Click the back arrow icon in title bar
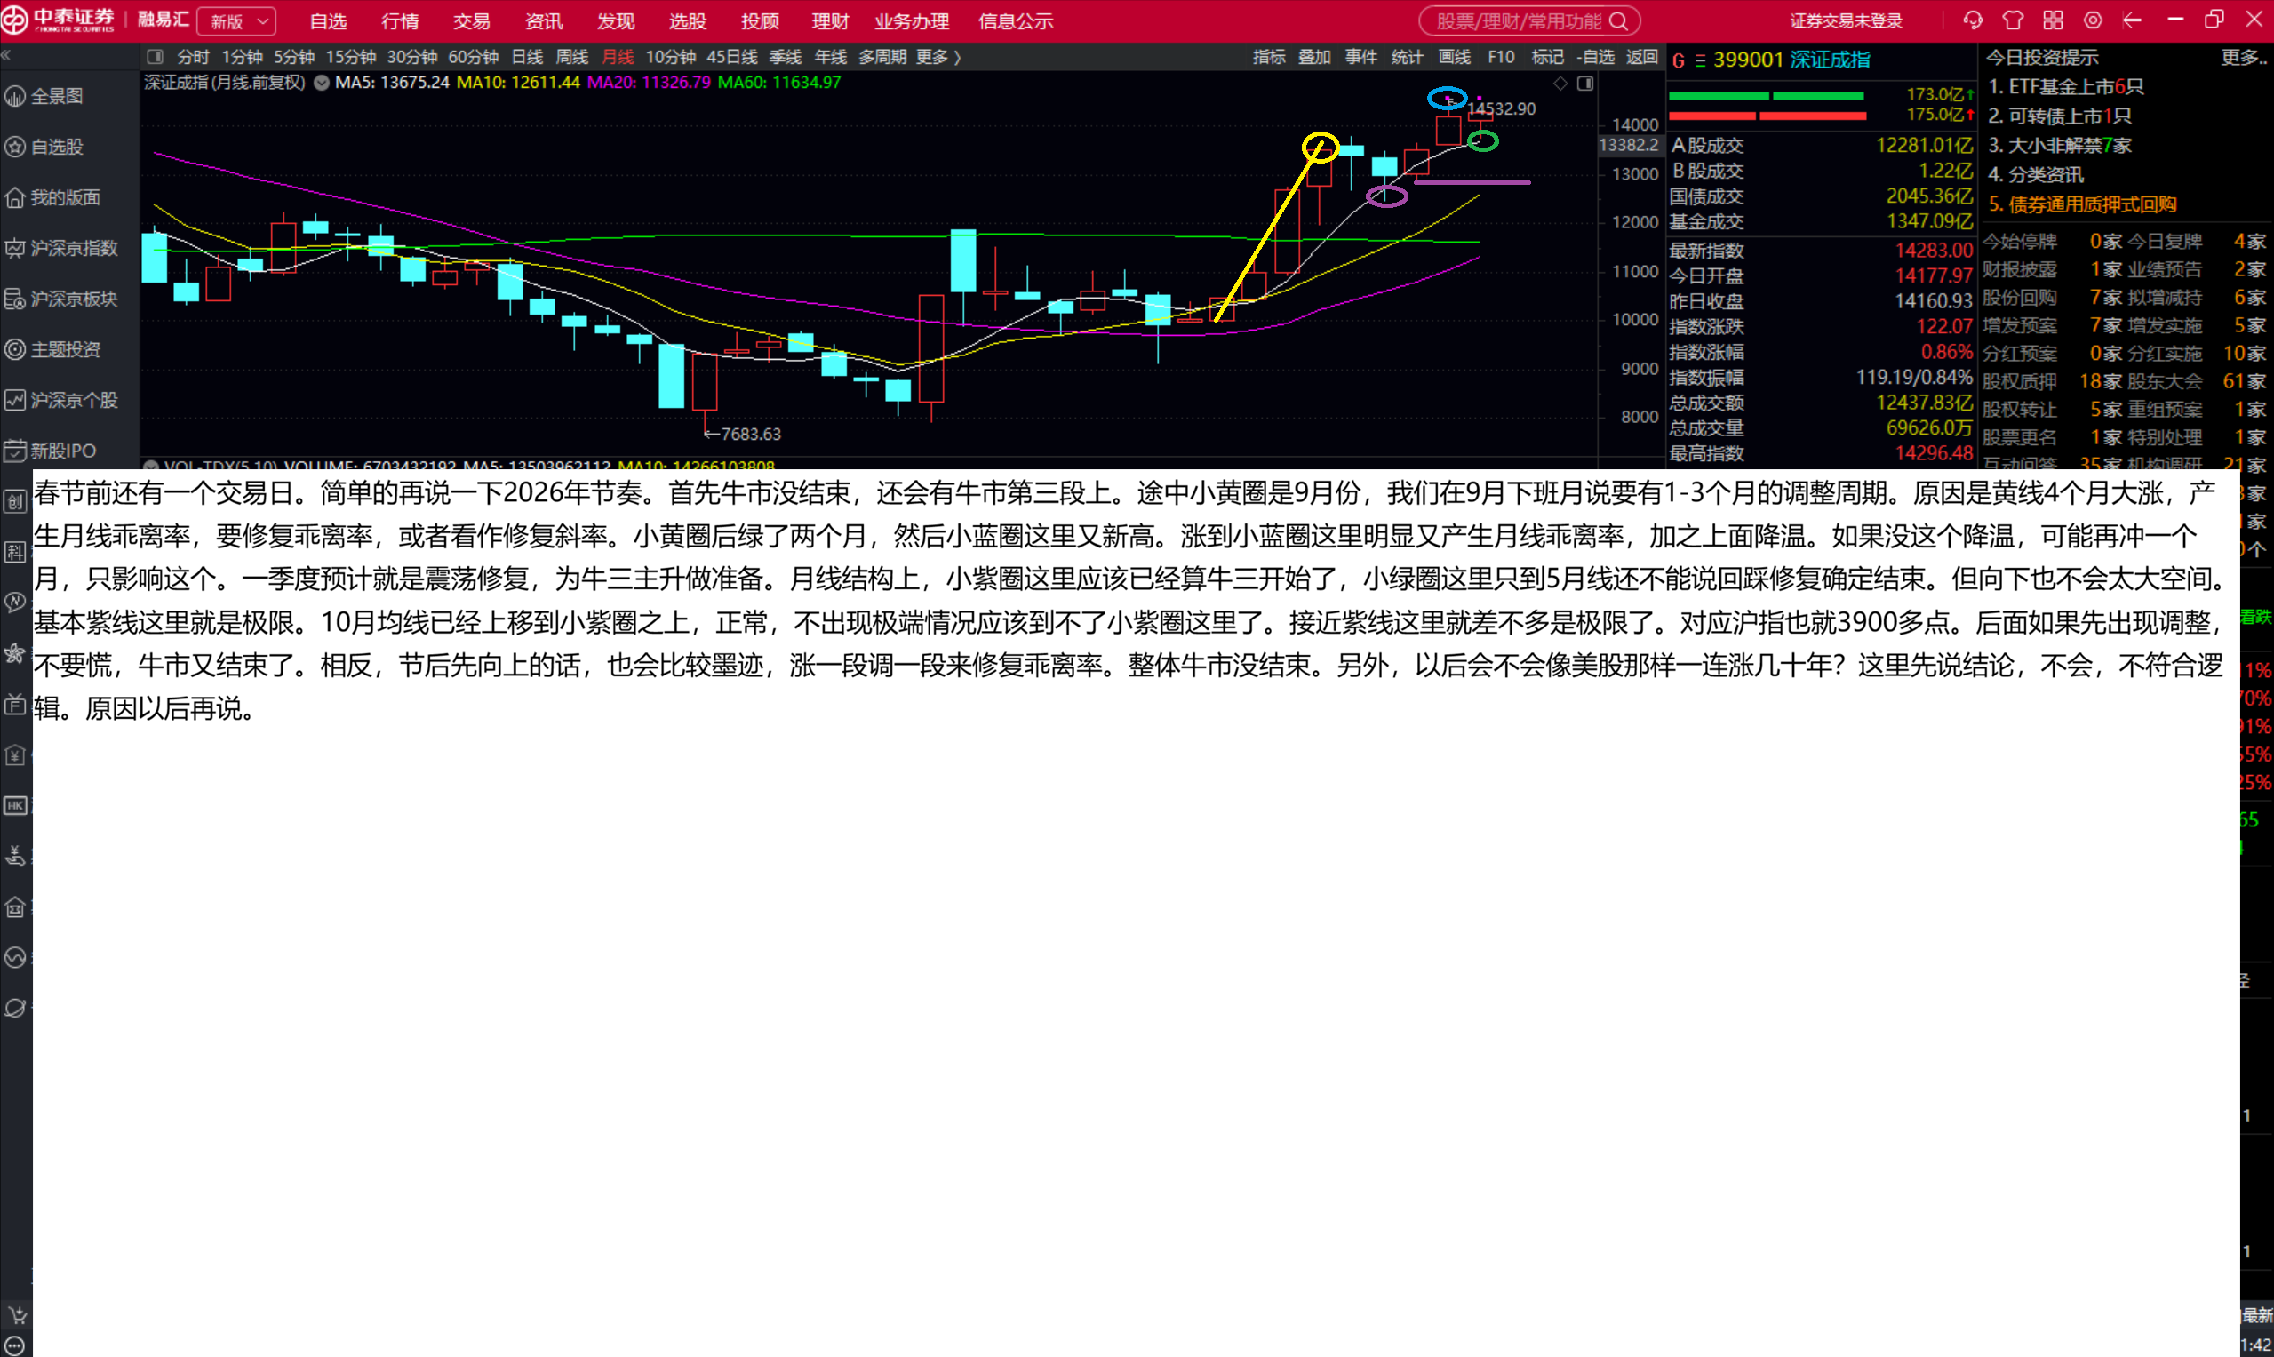The width and height of the screenshot is (2274, 1357). coord(2134,20)
